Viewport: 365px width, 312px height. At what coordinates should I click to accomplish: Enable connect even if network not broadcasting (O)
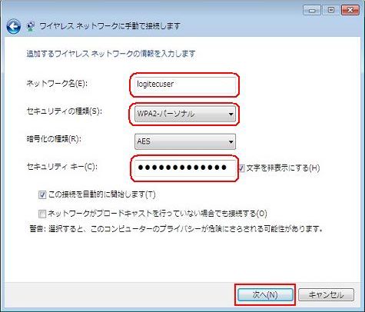click(42, 214)
